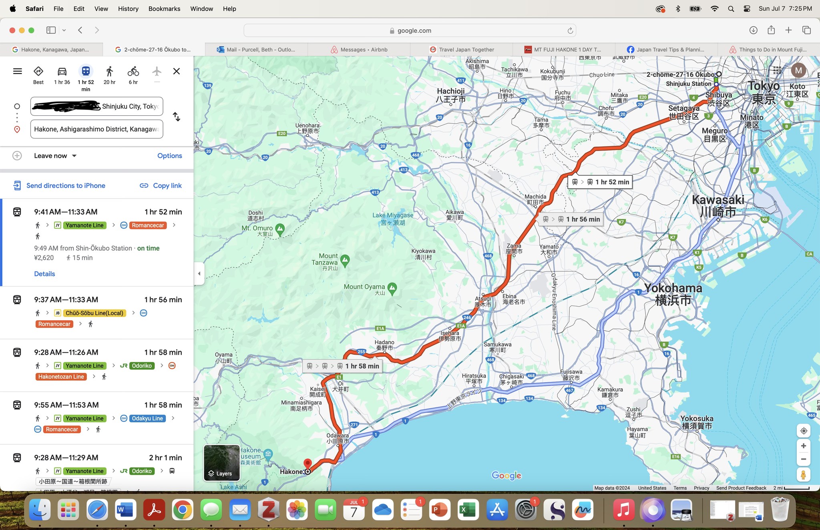Click the google.com address bar
The height and width of the screenshot is (530, 820).
[410, 30]
